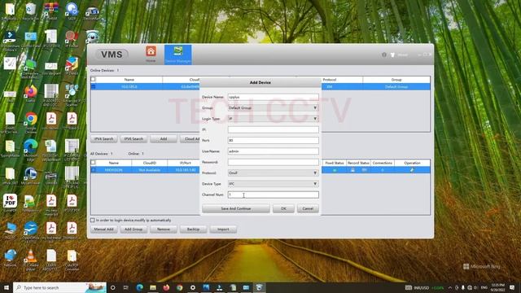Screen dimensions: 521x293
Task: Open the Recycle Bin desktop icon
Action: (x=31, y=11)
